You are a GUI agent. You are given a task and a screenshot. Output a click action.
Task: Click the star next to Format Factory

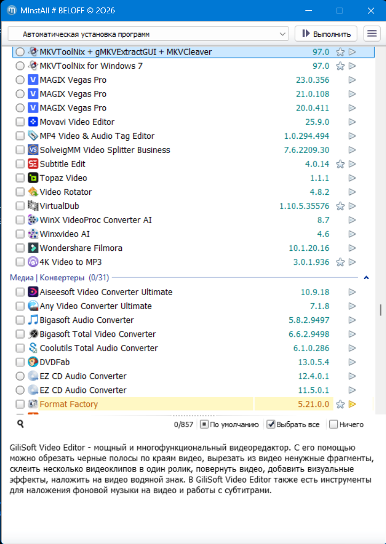[x=340, y=404]
